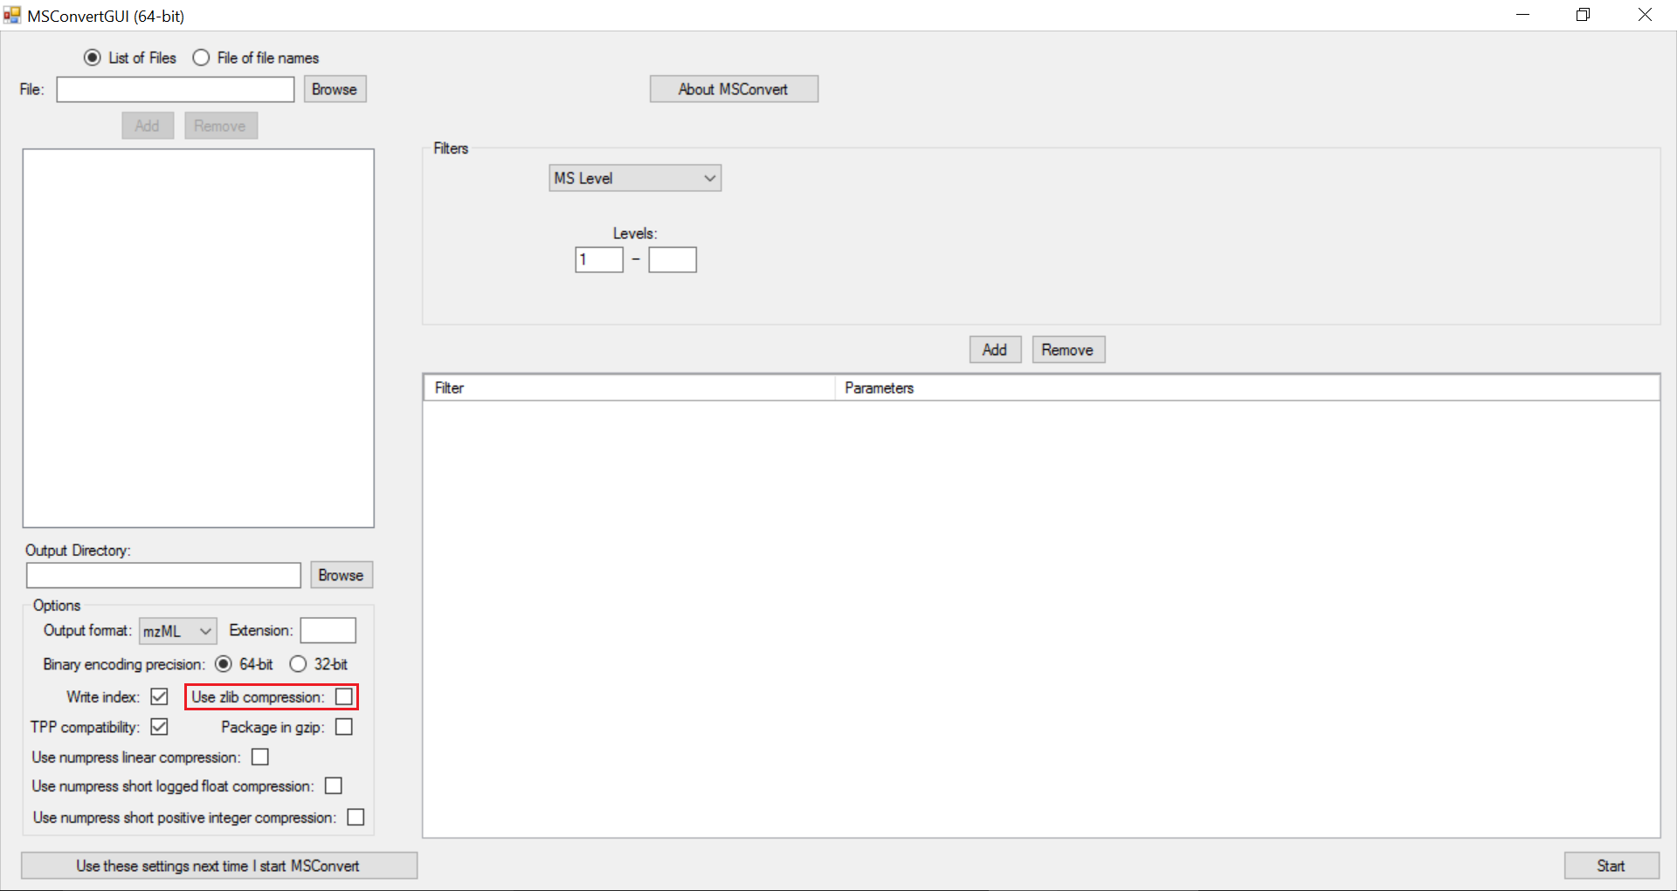Viewport: 1677px width, 891px height.
Task: Expand the Output format mzML dropdown
Action: pyautogui.click(x=178, y=630)
